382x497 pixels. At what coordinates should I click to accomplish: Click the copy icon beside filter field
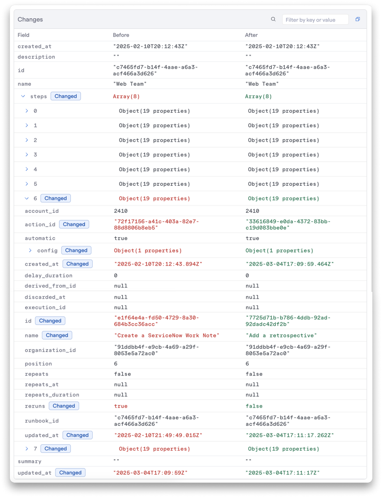[x=358, y=19]
